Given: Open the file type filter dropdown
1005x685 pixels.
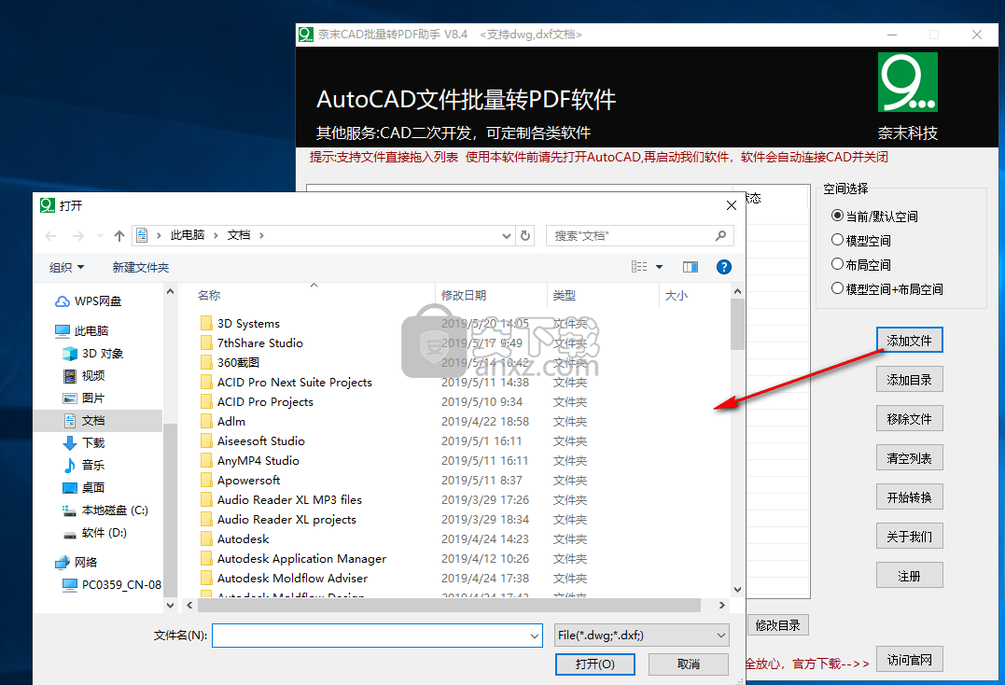Looking at the screenshot, I should (x=641, y=636).
